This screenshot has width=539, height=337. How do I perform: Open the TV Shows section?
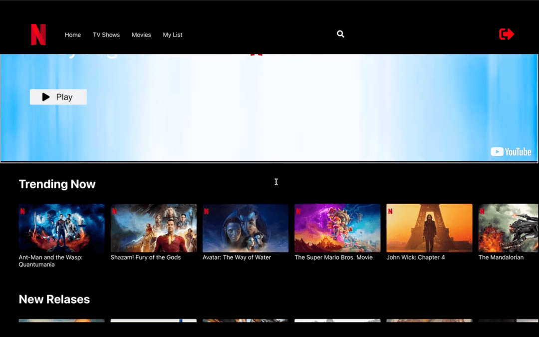(106, 35)
